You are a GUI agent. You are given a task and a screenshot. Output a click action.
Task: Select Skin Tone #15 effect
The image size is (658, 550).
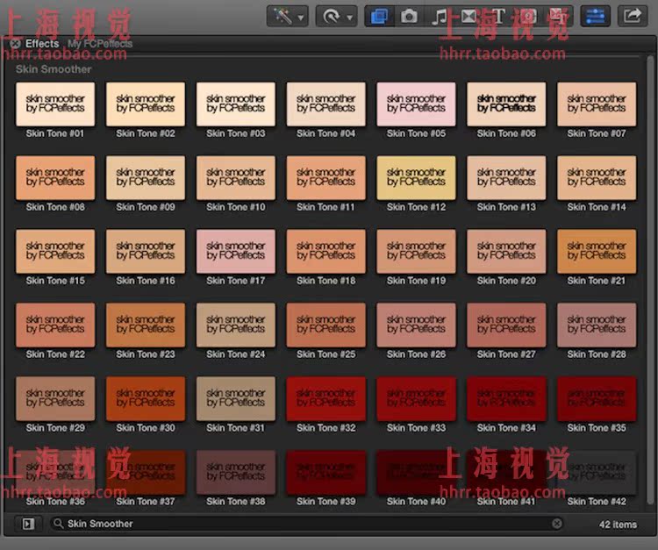pyautogui.click(x=55, y=251)
